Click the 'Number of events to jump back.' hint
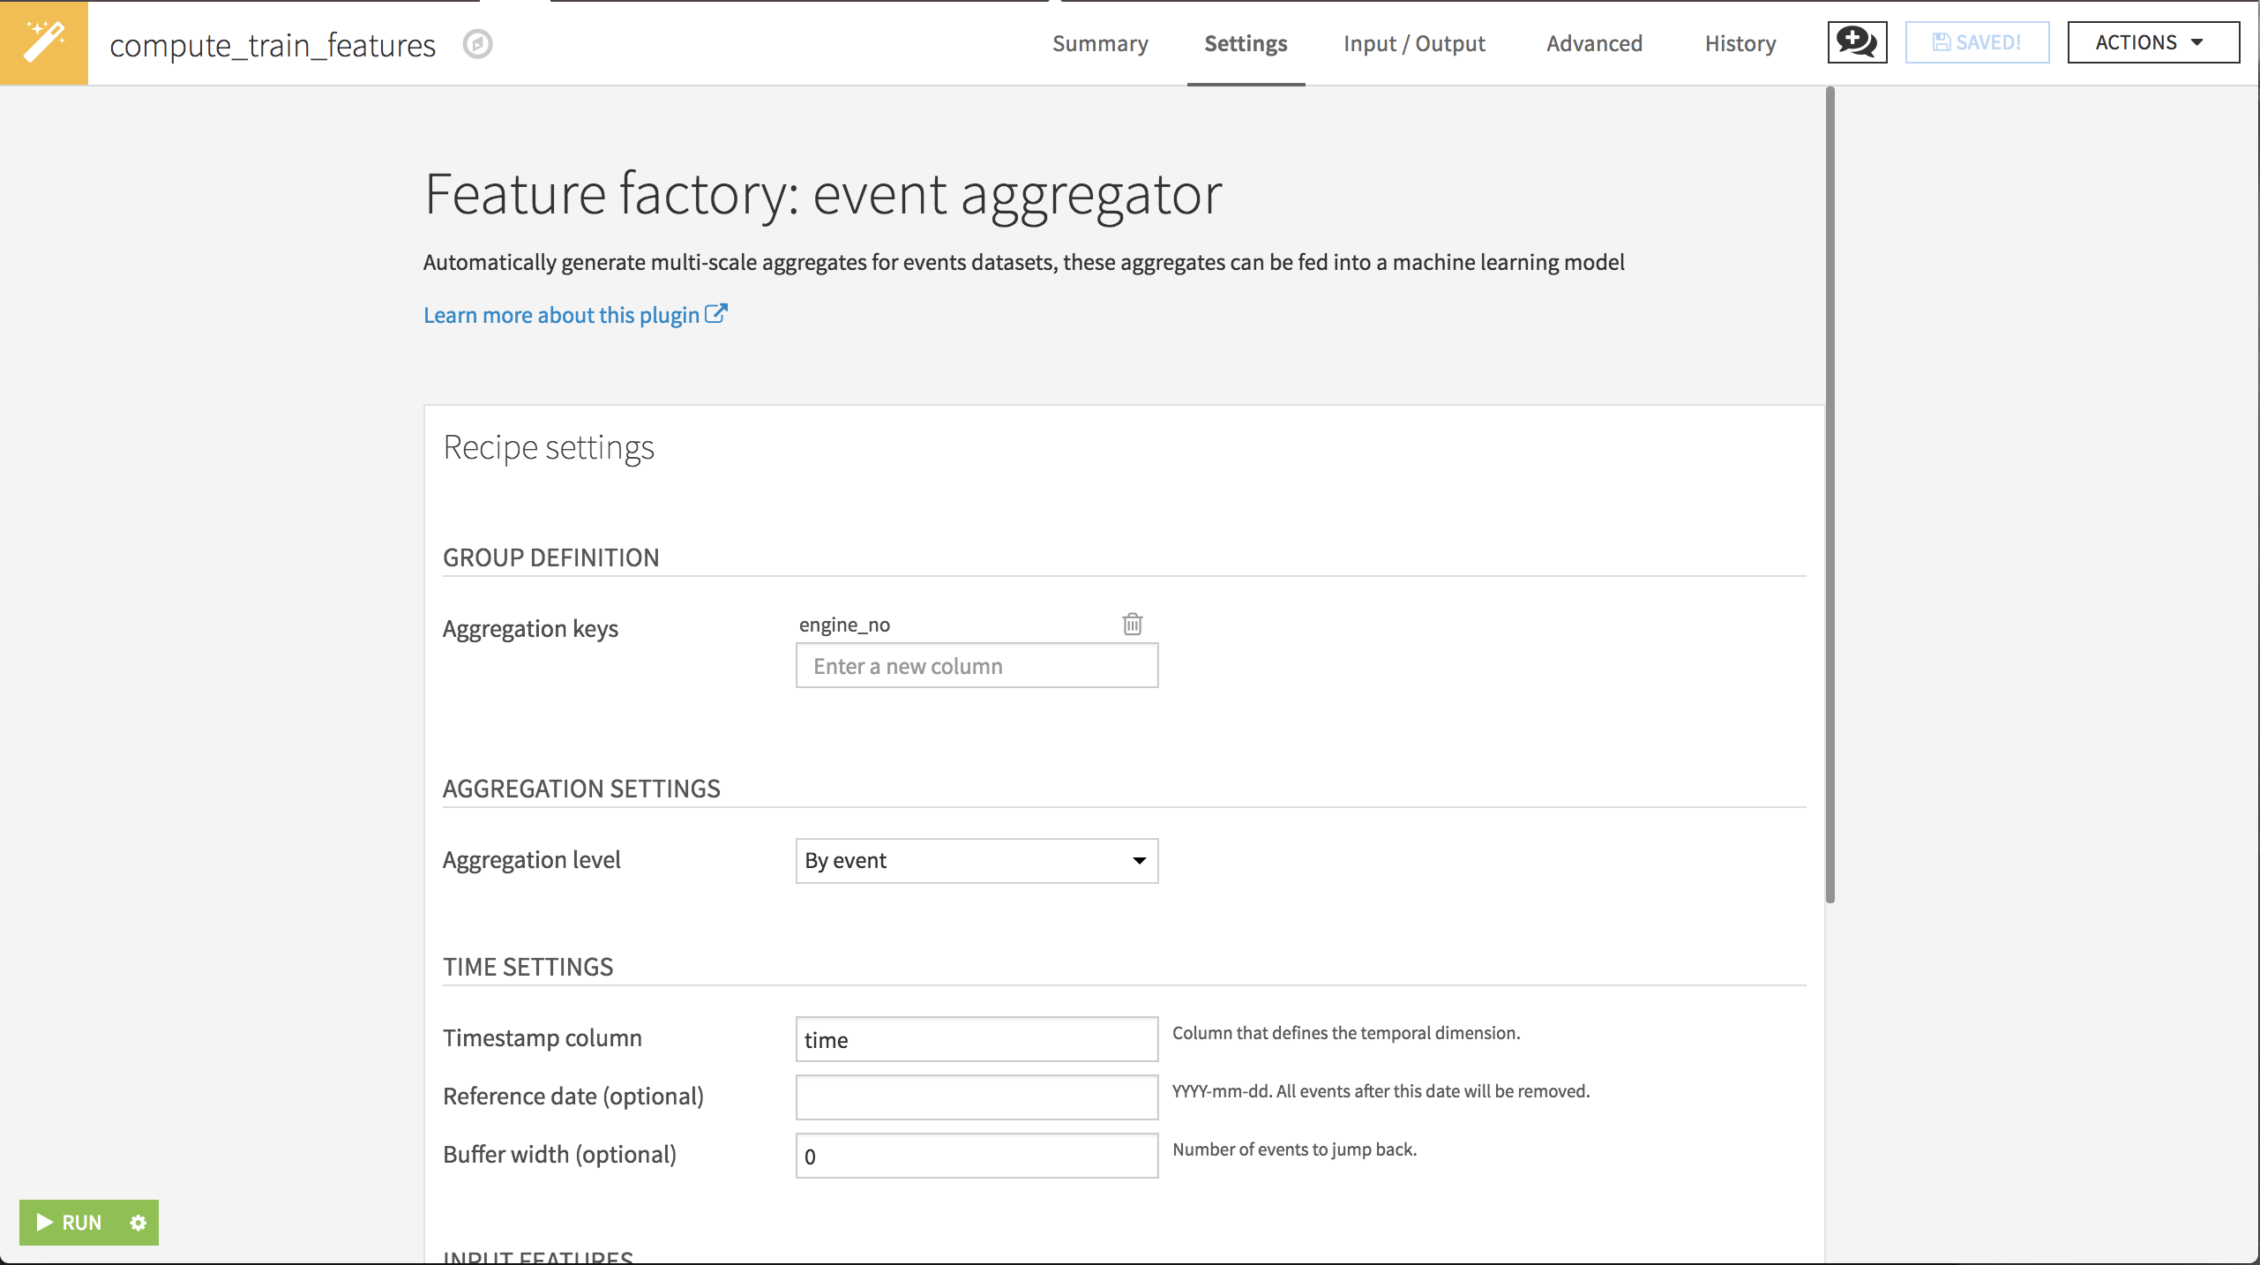The width and height of the screenshot is (2260, 1265). pyautogui.click(x=1294, y=1149)
